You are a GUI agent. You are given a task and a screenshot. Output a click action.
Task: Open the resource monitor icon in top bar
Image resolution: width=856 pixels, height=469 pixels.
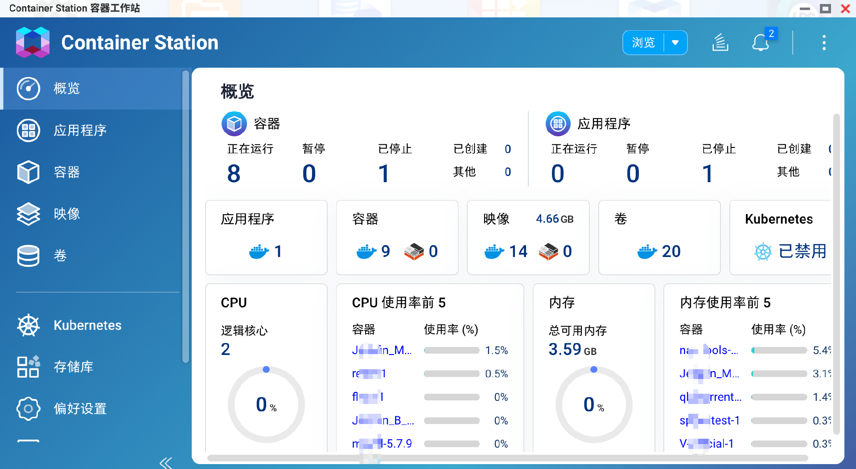pyautogui.click(x=720, y=43)
